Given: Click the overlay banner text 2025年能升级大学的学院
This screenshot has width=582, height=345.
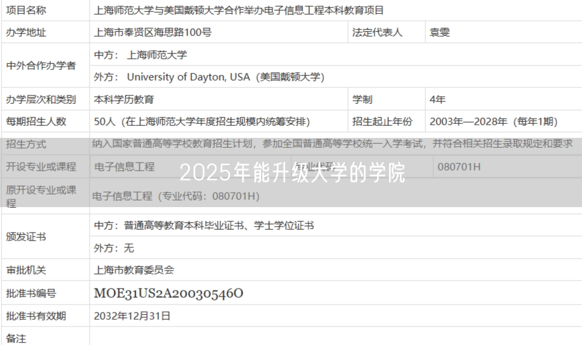Looking at the screenshot, I should (292, 173).
